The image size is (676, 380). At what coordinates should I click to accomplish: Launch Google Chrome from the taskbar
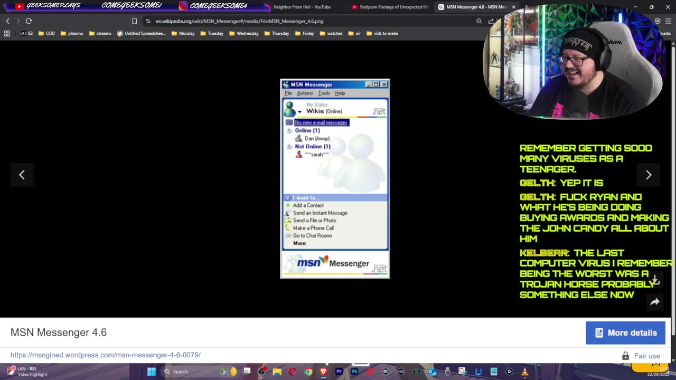click(x=308, y=372)
